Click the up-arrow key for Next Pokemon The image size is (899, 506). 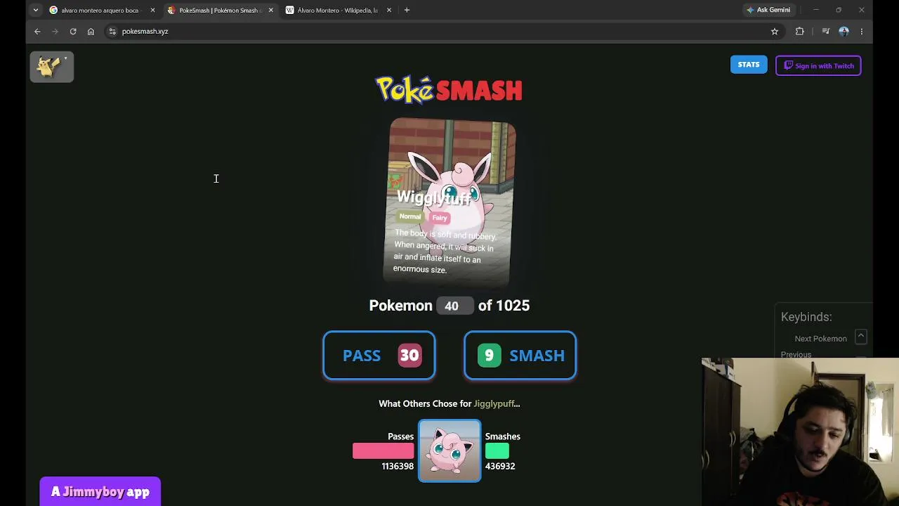pos(860,337)
